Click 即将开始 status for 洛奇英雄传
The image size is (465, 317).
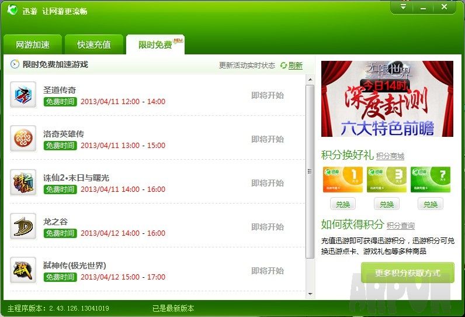tap(268, 139)
